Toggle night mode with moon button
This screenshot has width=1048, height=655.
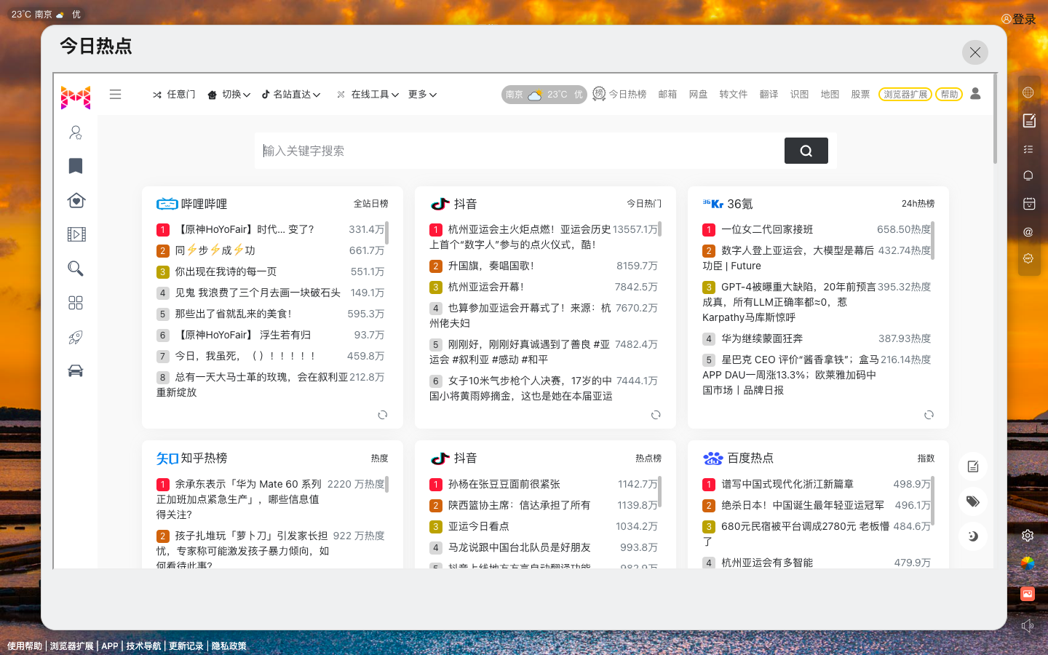pos(972,536)
